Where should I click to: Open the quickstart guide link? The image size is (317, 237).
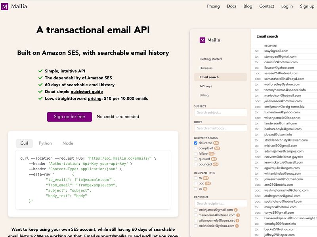(87, 92)
